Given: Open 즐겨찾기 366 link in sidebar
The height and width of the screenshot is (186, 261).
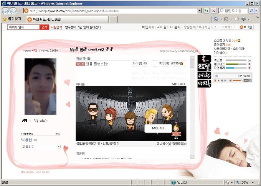Looking at the screenshot, I should (222, 44).
